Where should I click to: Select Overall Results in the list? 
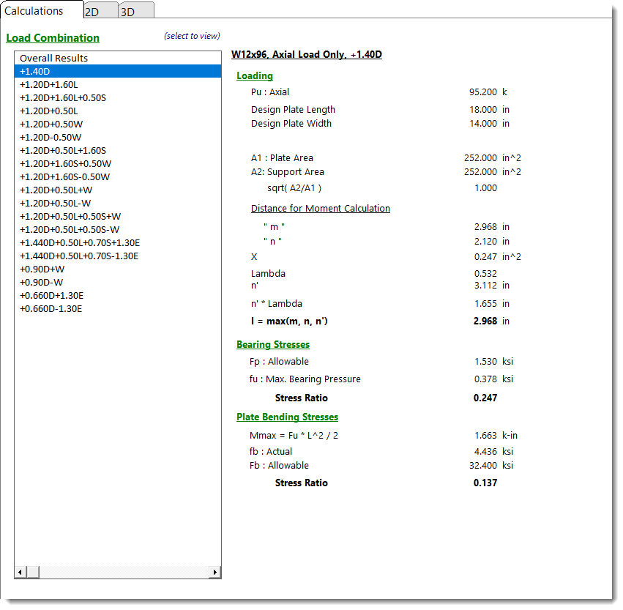tap(53, 58)
